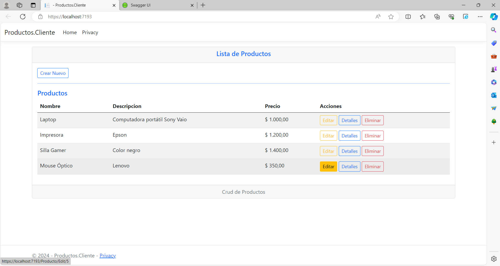Screen dimensions: 500x266
Task: Open Drop paper-plane sidebar icon
Action: tap(493, 108)
